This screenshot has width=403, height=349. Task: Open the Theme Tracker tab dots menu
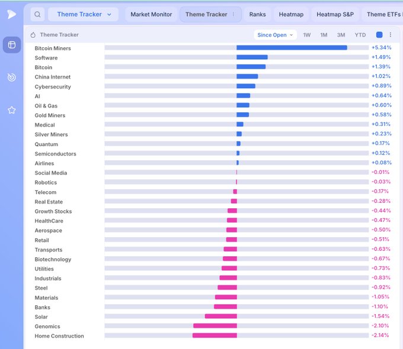tap(234, 14)
